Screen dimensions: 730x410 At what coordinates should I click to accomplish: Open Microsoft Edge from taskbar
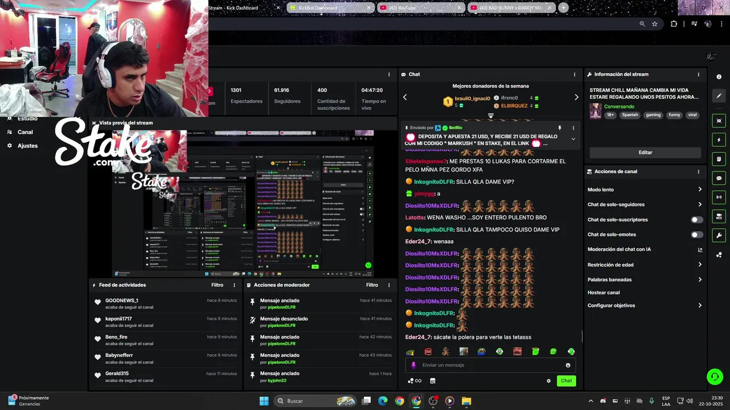383,401
